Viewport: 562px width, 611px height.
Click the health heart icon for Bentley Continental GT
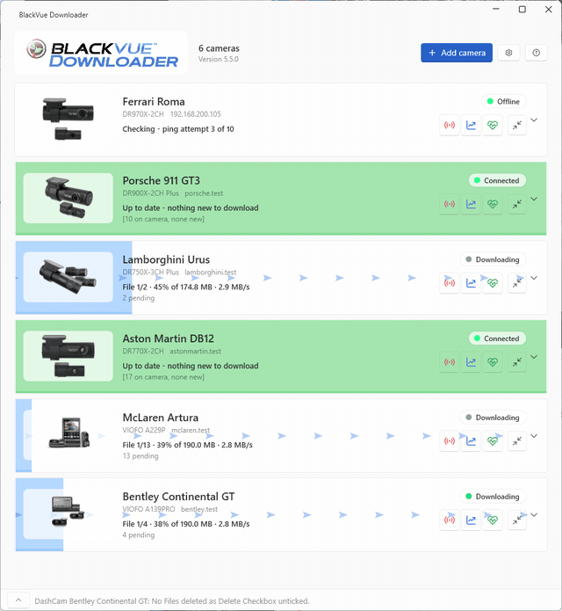click(x=493, y=520)
